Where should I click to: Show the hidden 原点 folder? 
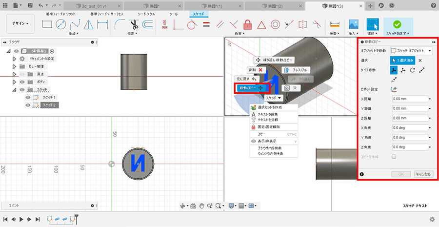[22, 74]
